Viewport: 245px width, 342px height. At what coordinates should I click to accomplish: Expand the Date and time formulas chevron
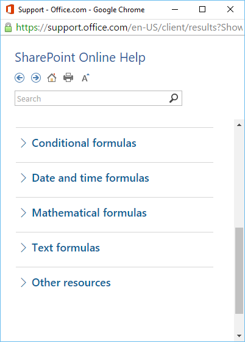coord(23,178)
